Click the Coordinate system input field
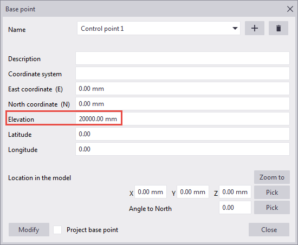 click(183, 74)
